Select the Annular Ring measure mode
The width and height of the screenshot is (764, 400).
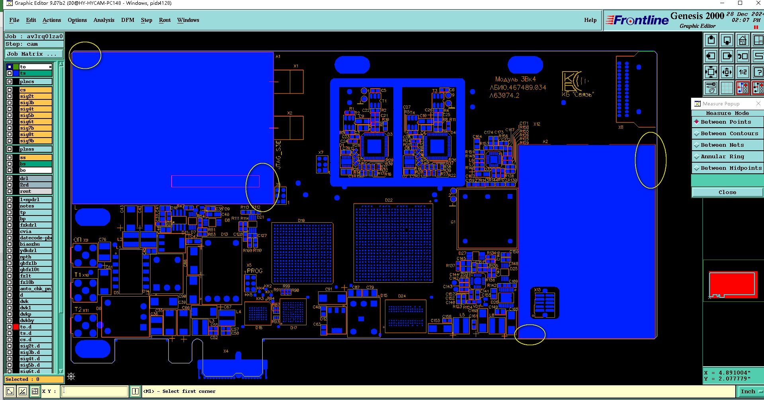point(727,157)
